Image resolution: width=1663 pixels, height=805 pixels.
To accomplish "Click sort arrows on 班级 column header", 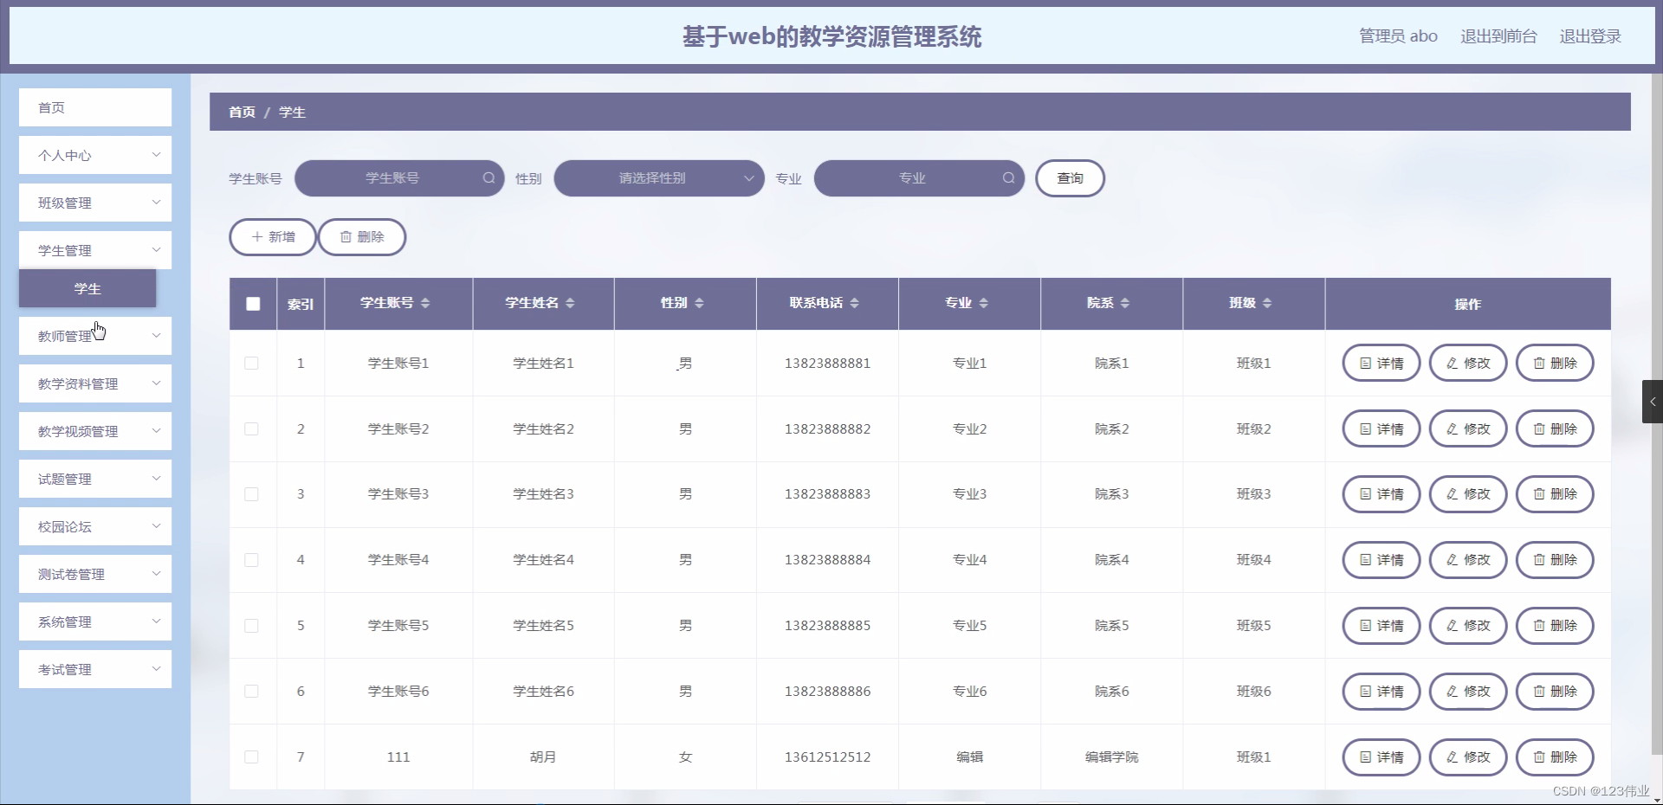I will 1268,303.
